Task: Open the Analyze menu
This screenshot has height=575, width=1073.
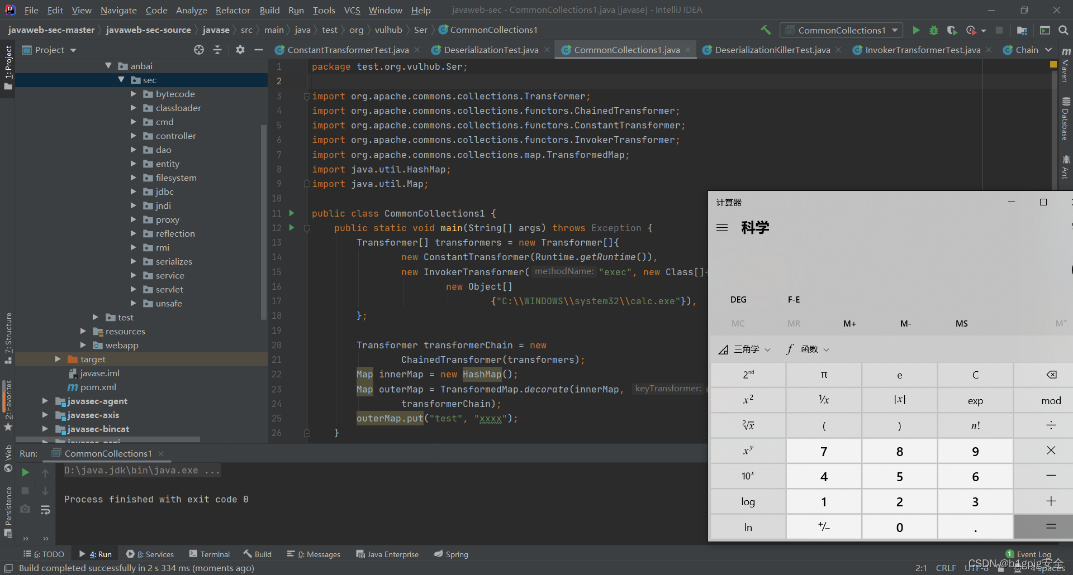Action: tap(191, 10)
